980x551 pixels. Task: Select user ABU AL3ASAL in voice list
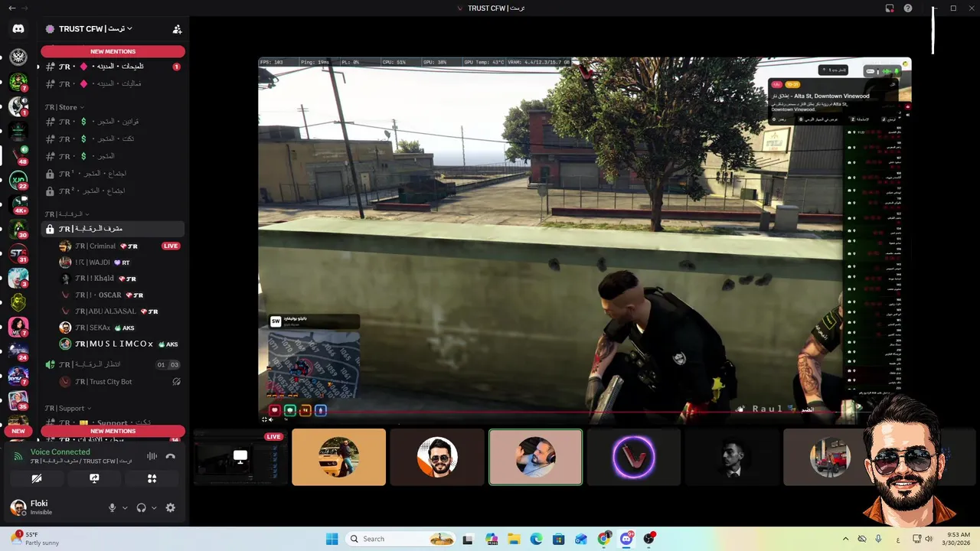point(120,311)
